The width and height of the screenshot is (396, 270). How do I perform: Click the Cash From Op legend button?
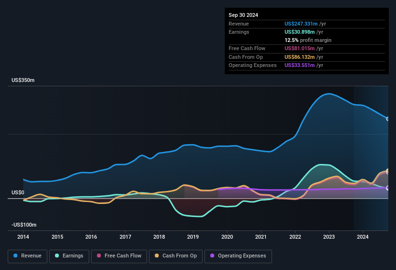176,256
